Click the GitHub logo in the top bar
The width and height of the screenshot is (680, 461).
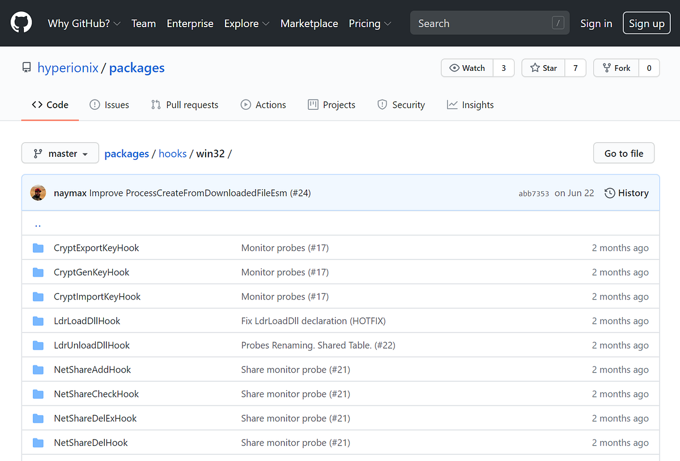21,23
